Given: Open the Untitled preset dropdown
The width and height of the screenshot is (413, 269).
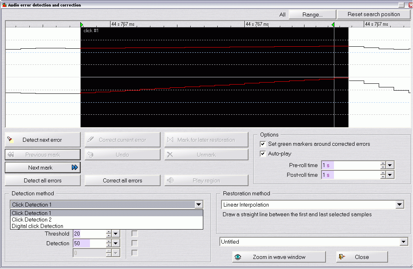Looking at the screenshot, I should click(x=403, y=242).
